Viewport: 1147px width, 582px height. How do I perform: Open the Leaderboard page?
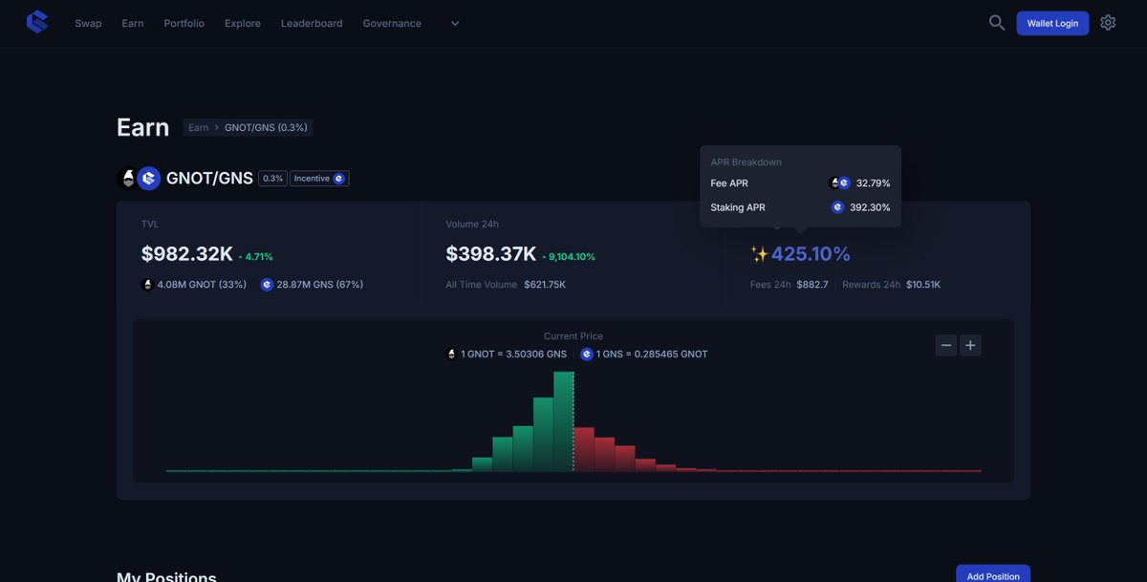312,23
